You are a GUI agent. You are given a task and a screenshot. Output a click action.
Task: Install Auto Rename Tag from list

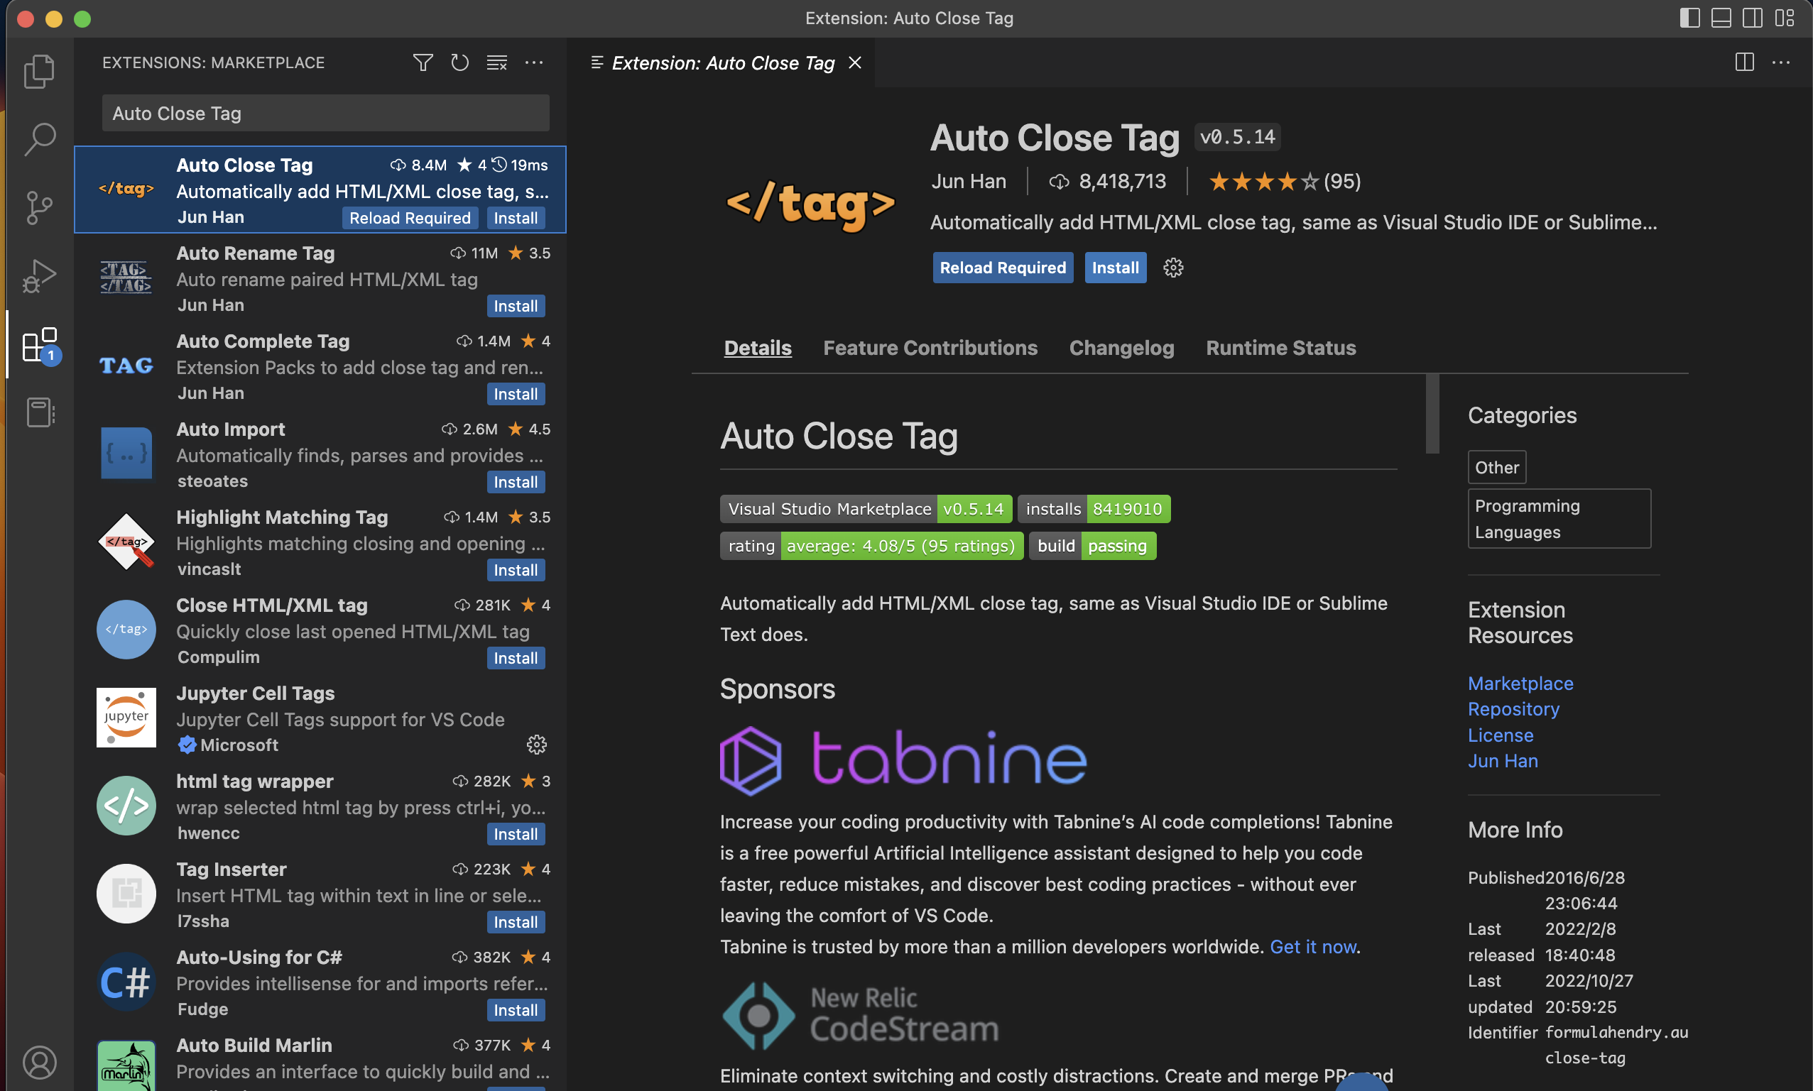[515, 306]
